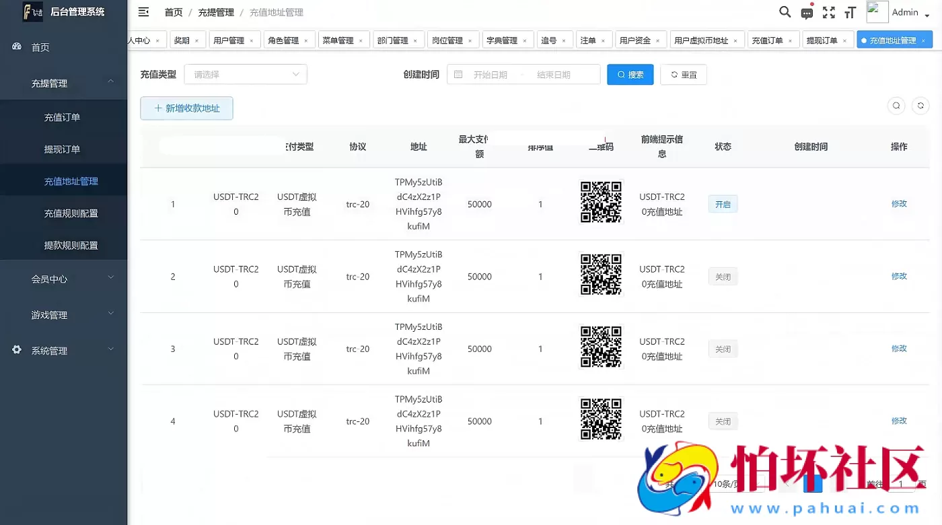
Task: Open the message notifications icon with red dot
Action: click(x=806, y=11)
